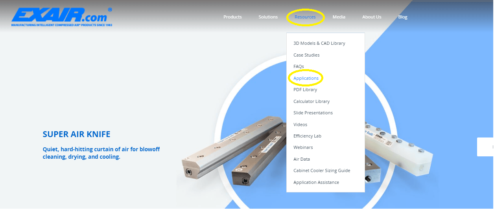Select Applications in the Resources dropdown
The image size is (494, 209).
click(306, 78)
